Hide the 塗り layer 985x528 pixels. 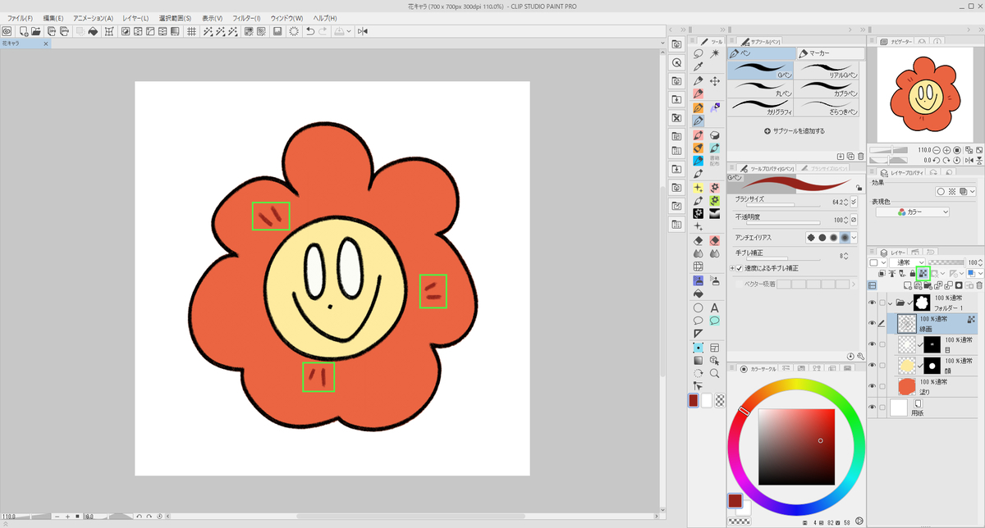point(872,386)
